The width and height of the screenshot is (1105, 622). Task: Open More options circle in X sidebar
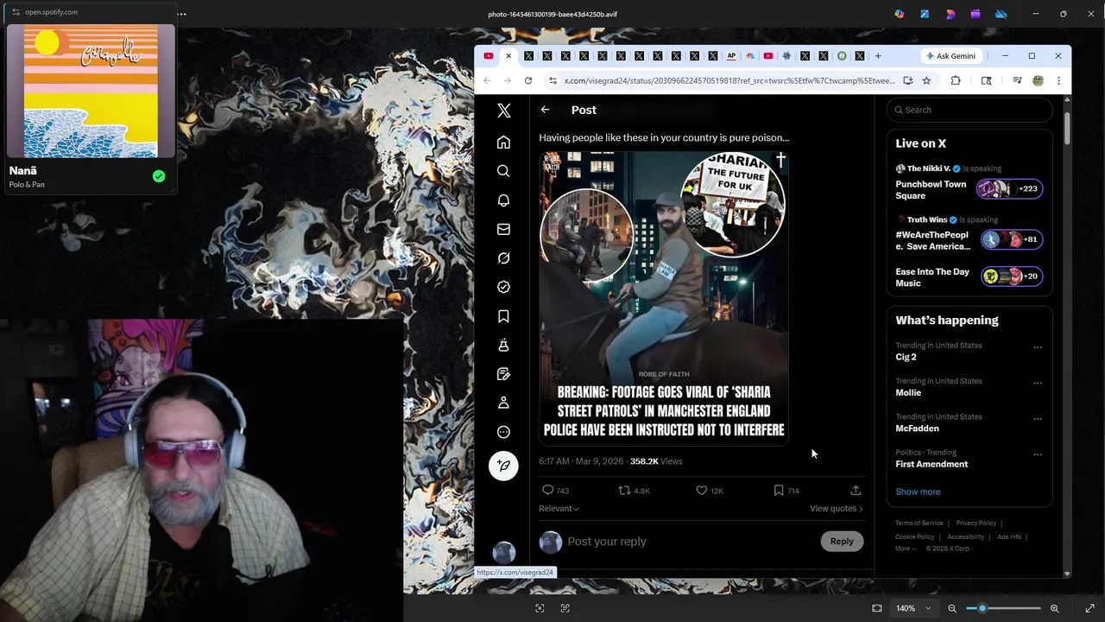(x=503, y=432)
